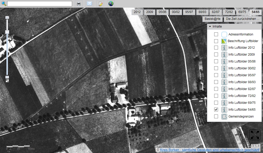Click the zoom box icon under slider
Viewport: 263px width, 153px height.
click(x=7, y=81)
